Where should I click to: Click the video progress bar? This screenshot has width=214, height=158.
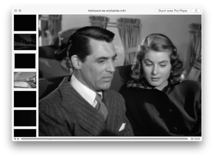click(104, 139)
